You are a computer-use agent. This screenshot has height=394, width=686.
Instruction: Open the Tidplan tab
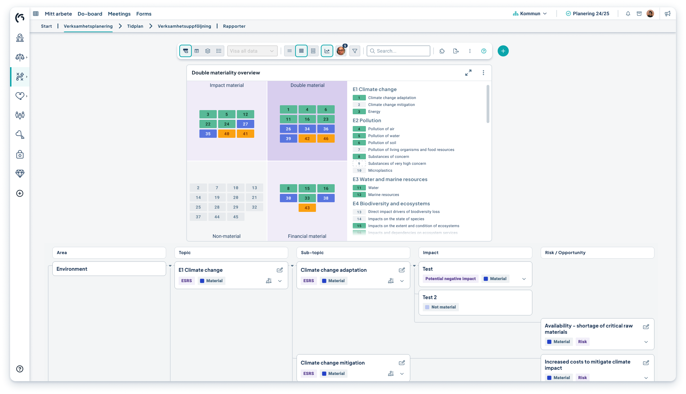coord(135,26)
